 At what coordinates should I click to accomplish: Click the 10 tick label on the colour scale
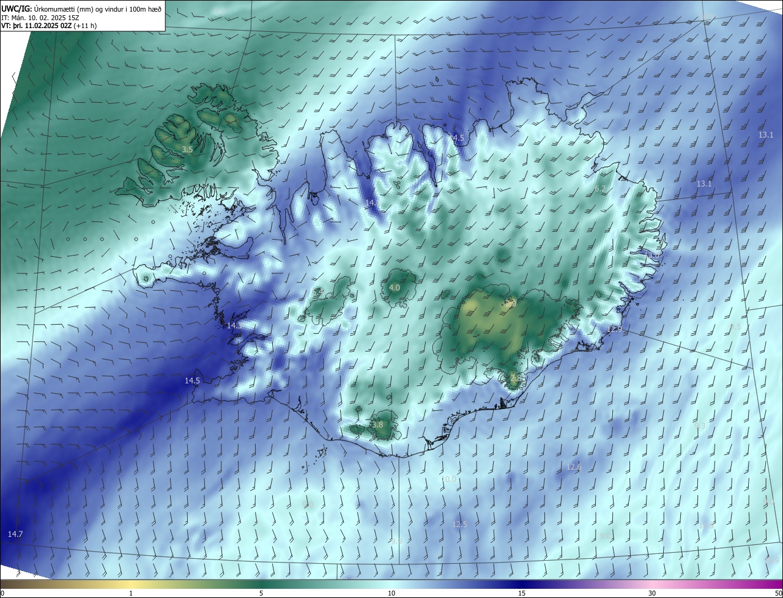[391, 593]
